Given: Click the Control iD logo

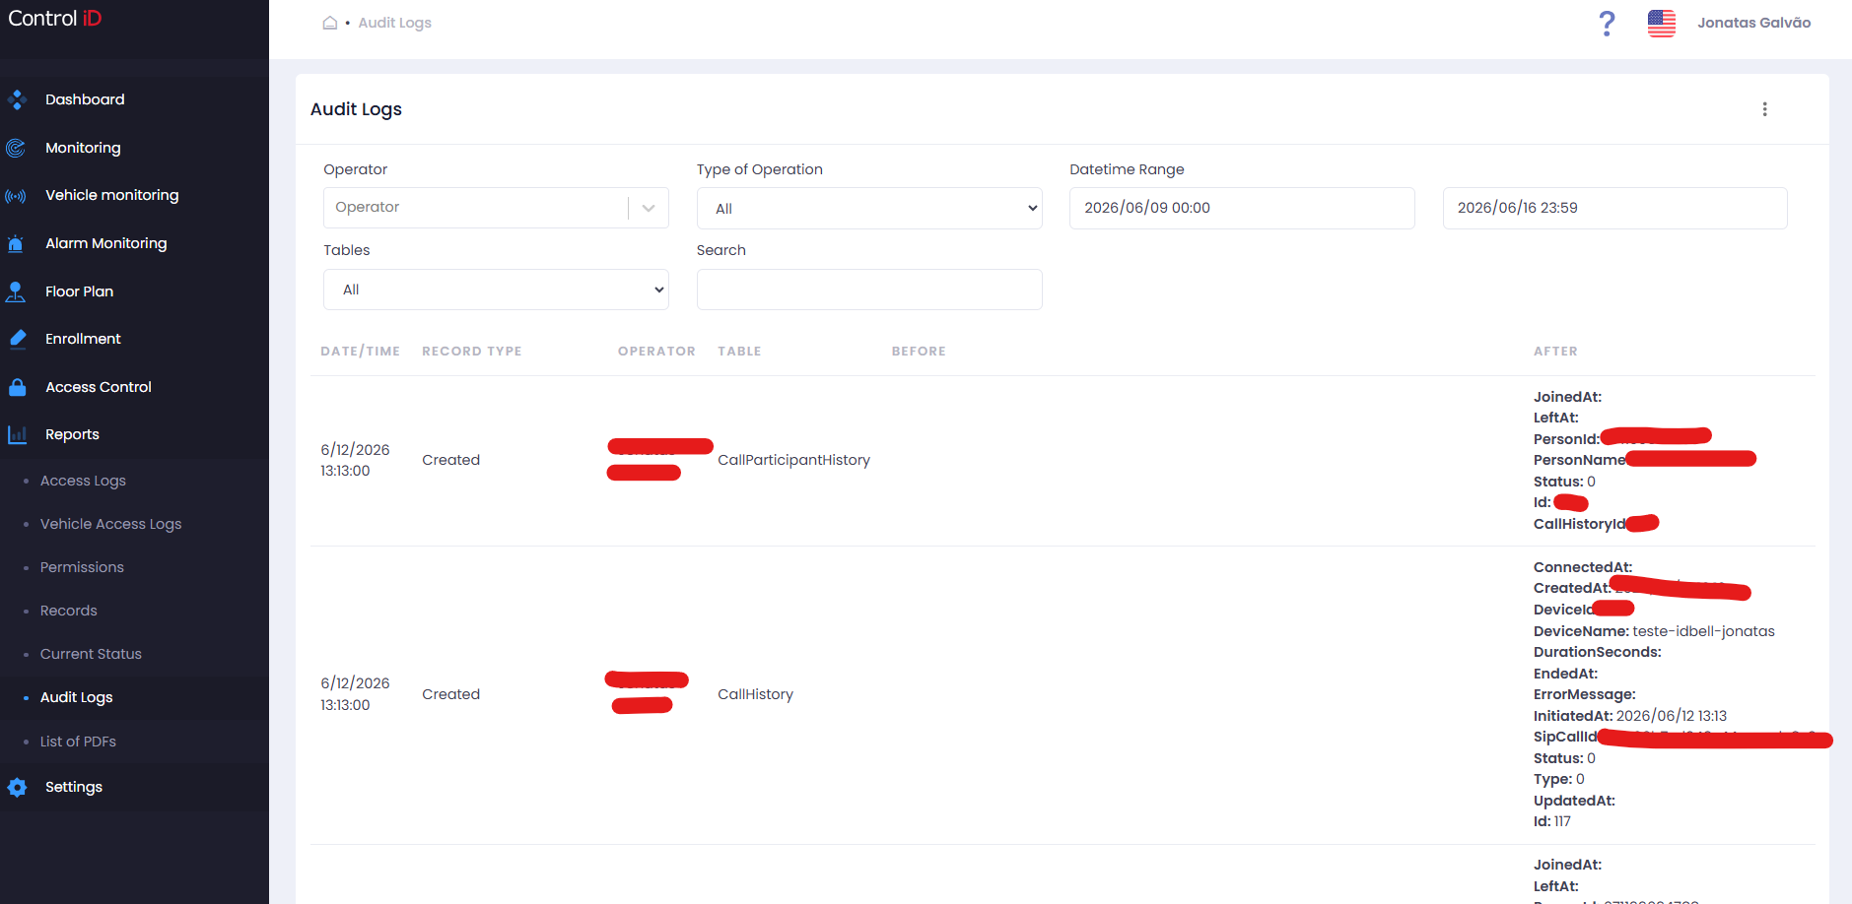Looking at the screenshot, I should [x=55, y=19].
